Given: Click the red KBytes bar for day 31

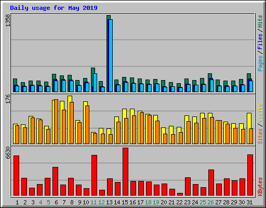Looking at the screenshot, I should coord(250,175).
